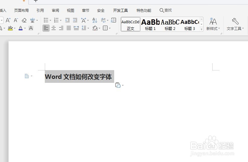Apply the 标题 2 style
This screenshot has width=248, height=162.
click(170, 24)
